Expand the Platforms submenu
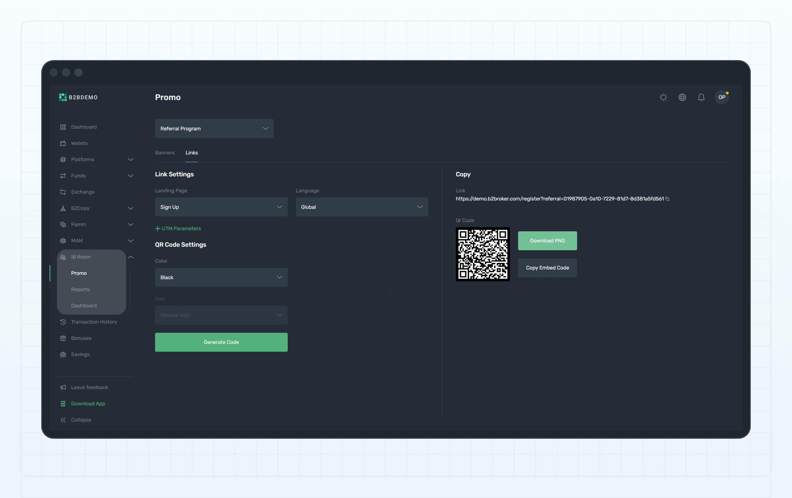 pos(131,159)
